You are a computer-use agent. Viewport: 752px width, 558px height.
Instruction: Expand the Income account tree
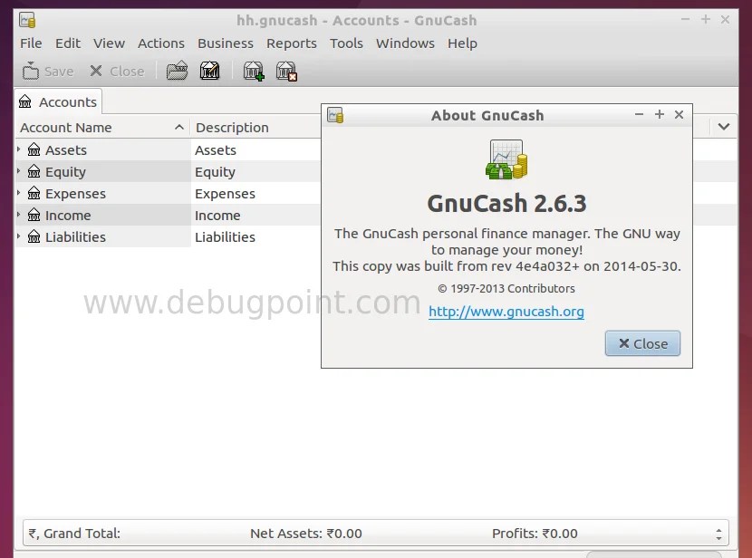point(19,215)
